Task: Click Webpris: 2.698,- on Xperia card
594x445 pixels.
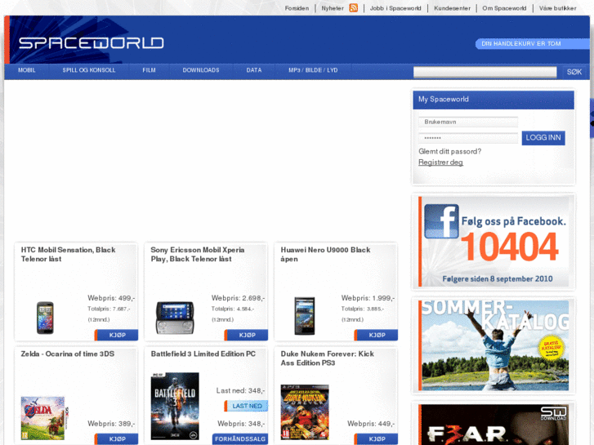Action: 238,298
